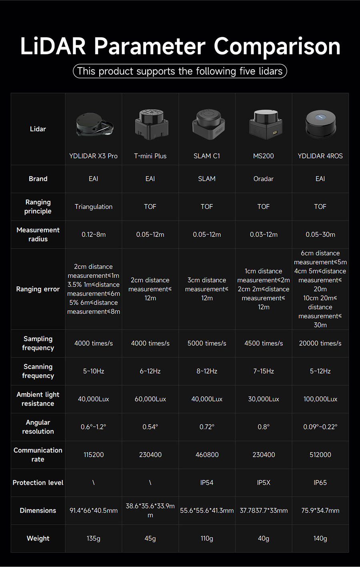Screen dimensions: 360x567
Task: Select the 40g weight cell
Action: click(264, 539)
